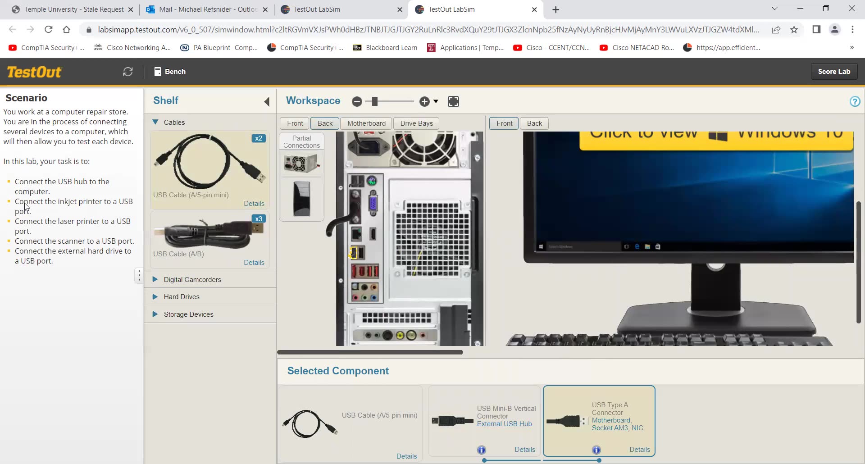
Task: Open the tab search dropdown arrow
Action: coord(774,9)
